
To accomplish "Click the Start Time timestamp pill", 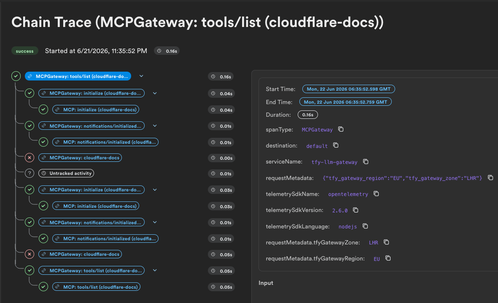I will [349, 89].
